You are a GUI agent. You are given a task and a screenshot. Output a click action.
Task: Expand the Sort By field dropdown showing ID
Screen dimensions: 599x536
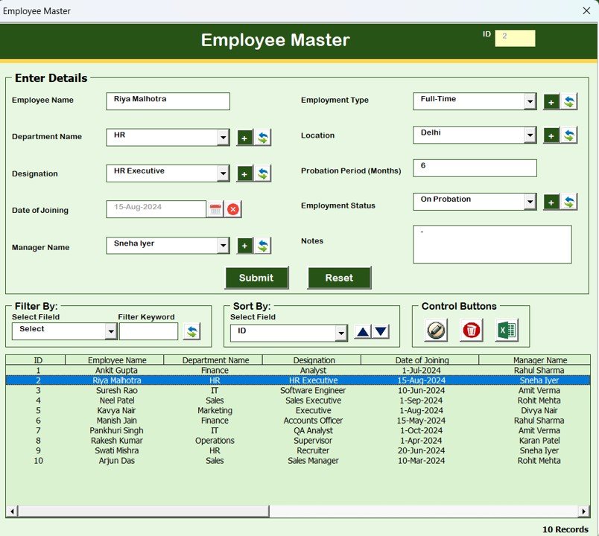[341, 333]
